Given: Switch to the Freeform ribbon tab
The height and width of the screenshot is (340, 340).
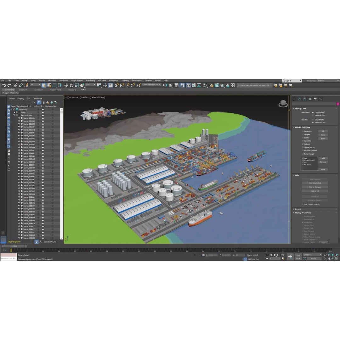Looking at the screenshot, I should [x=23, y=90].
